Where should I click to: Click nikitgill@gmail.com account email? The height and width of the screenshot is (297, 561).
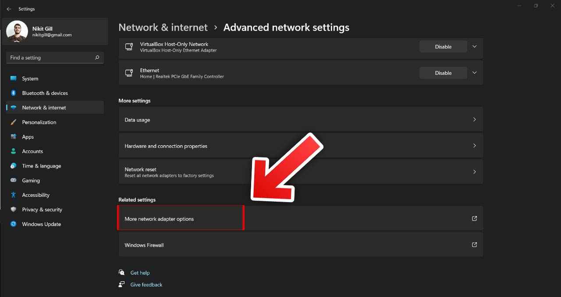click(52, 35)
